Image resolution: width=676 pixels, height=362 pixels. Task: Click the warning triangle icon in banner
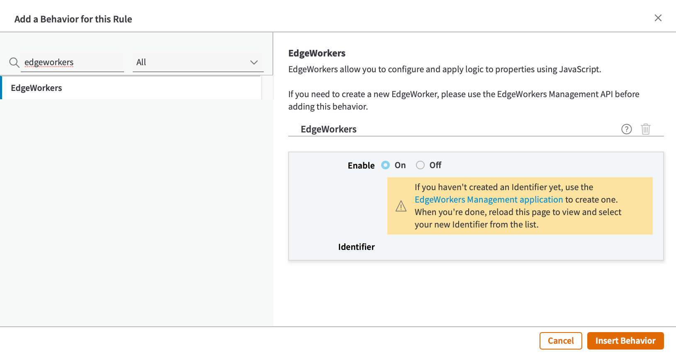click(x=401, y=206)
